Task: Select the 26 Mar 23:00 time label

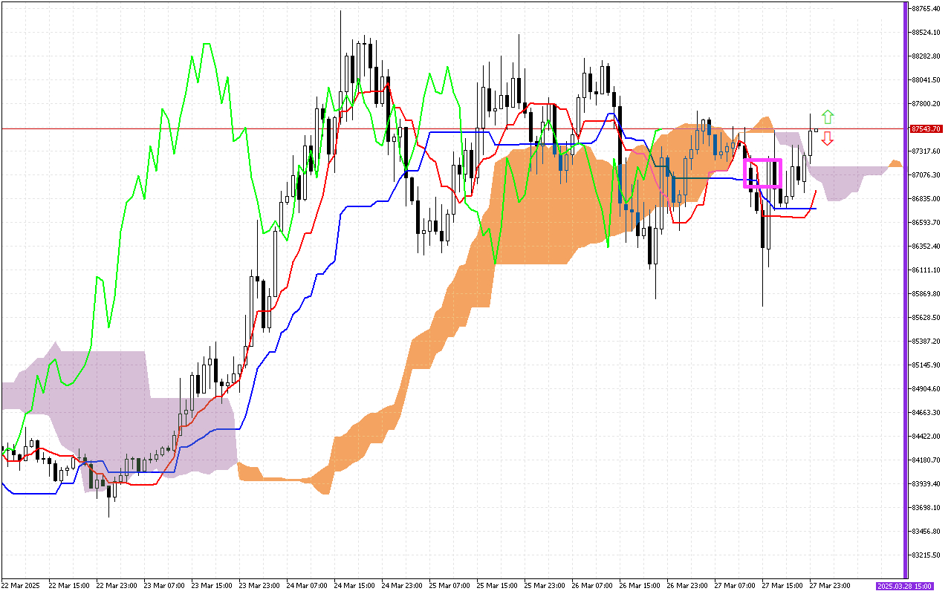Action: tap(687, 586)
